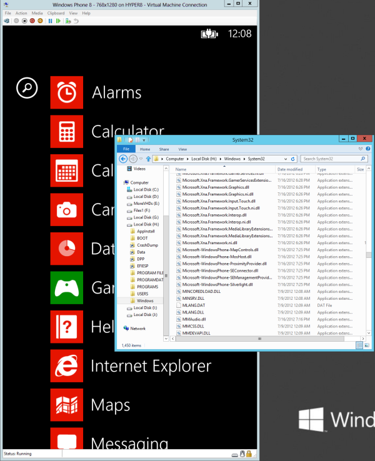Screen dimensions: 375x461
Task: Open the Explorer Help question mark icon
Action: point(367,149)
